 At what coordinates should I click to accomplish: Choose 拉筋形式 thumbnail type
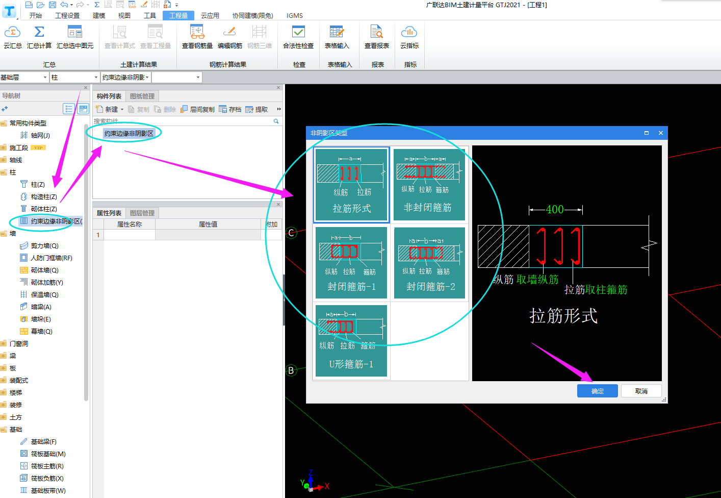click(351, 185)
